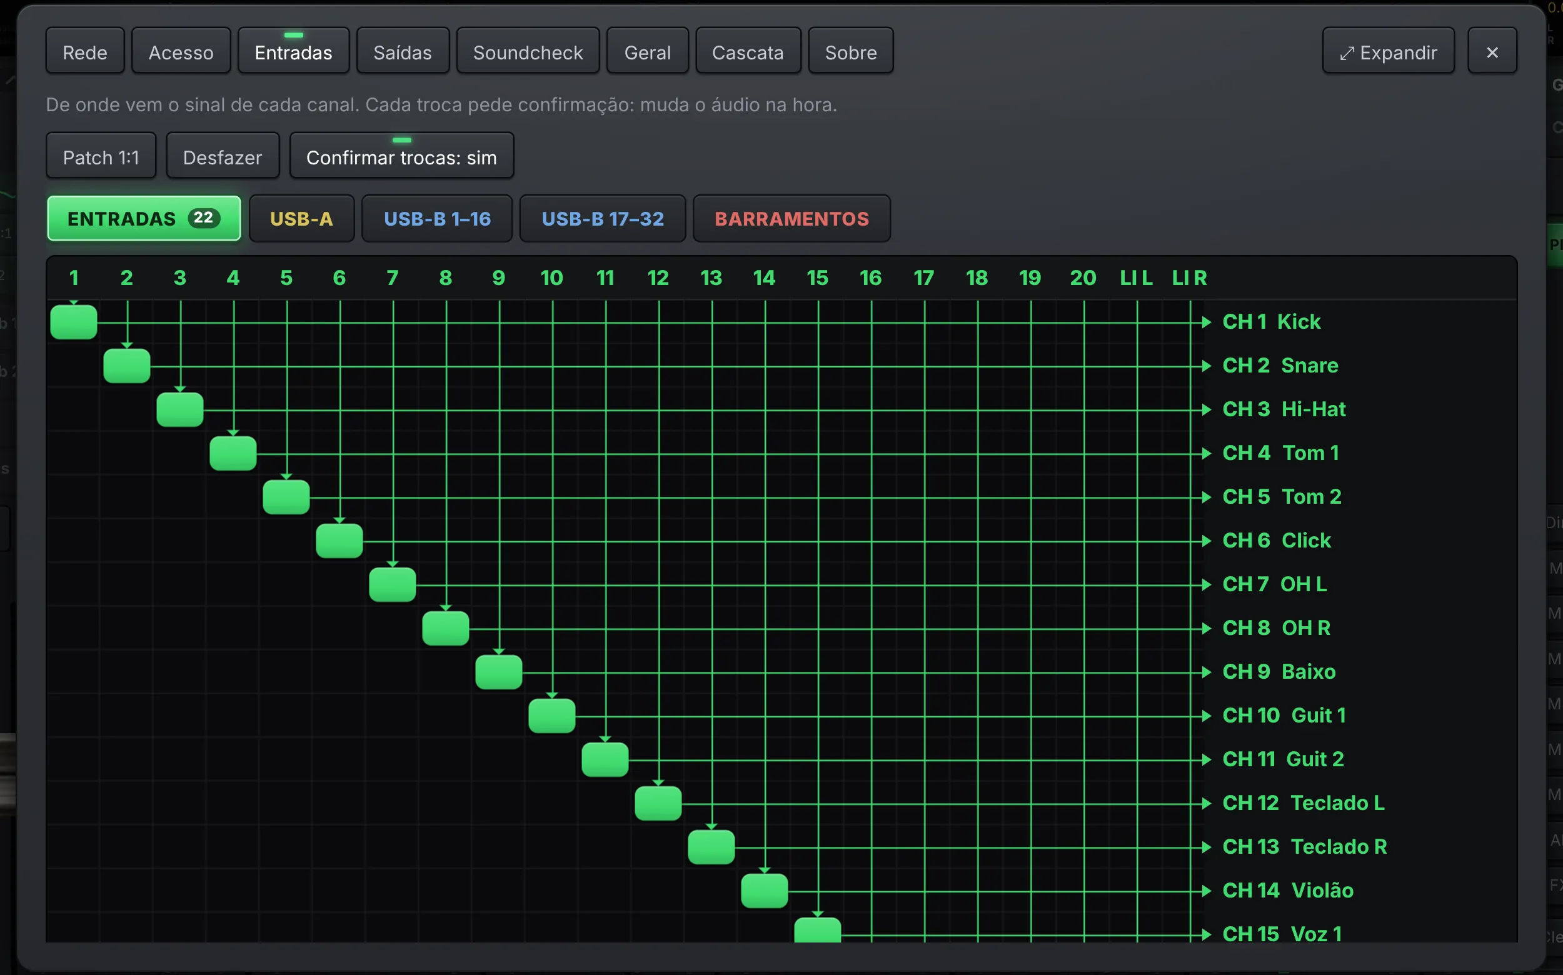Click the CH 12 Teclado L label
Viewport: 1563px width, 975px height.
(x=1303, y=803)
